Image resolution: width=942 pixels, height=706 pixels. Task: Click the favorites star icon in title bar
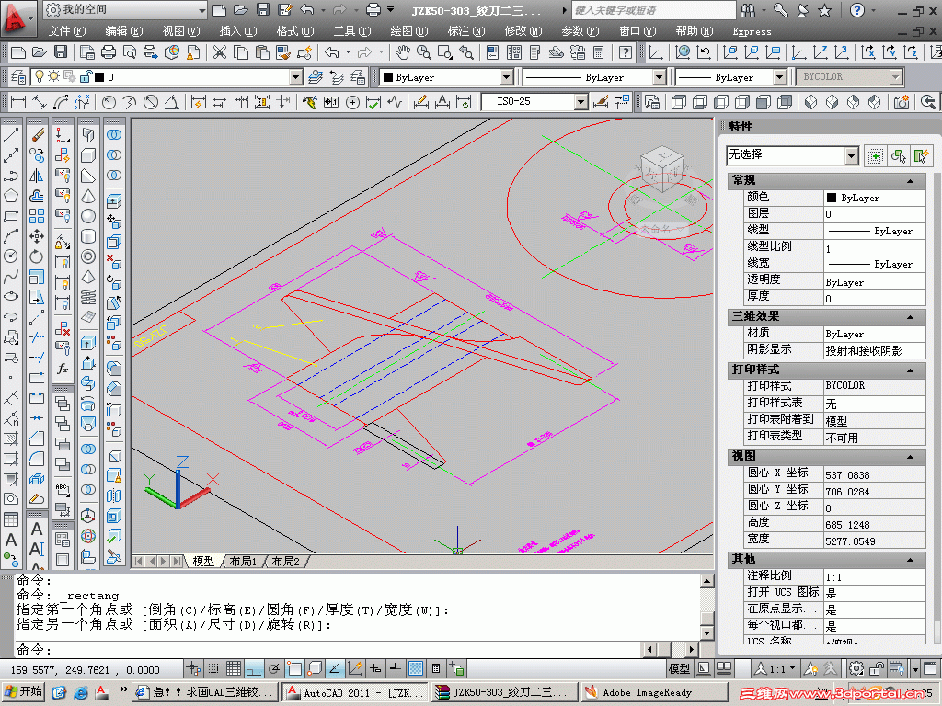tap(825, 10)
